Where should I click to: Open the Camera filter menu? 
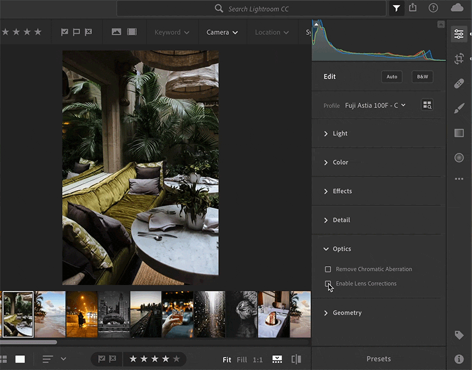pyautogui.click(x=222, y=32)
